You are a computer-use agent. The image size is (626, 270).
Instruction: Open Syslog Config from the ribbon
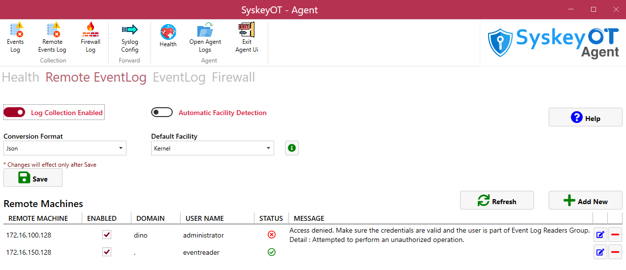[129, 30]
